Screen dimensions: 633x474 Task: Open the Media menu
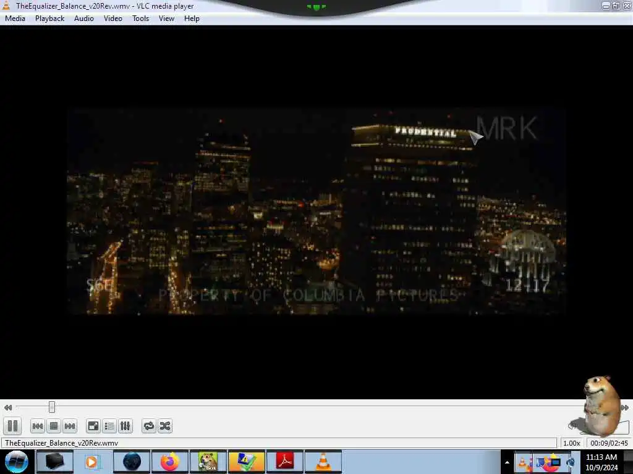click(15, 19)
